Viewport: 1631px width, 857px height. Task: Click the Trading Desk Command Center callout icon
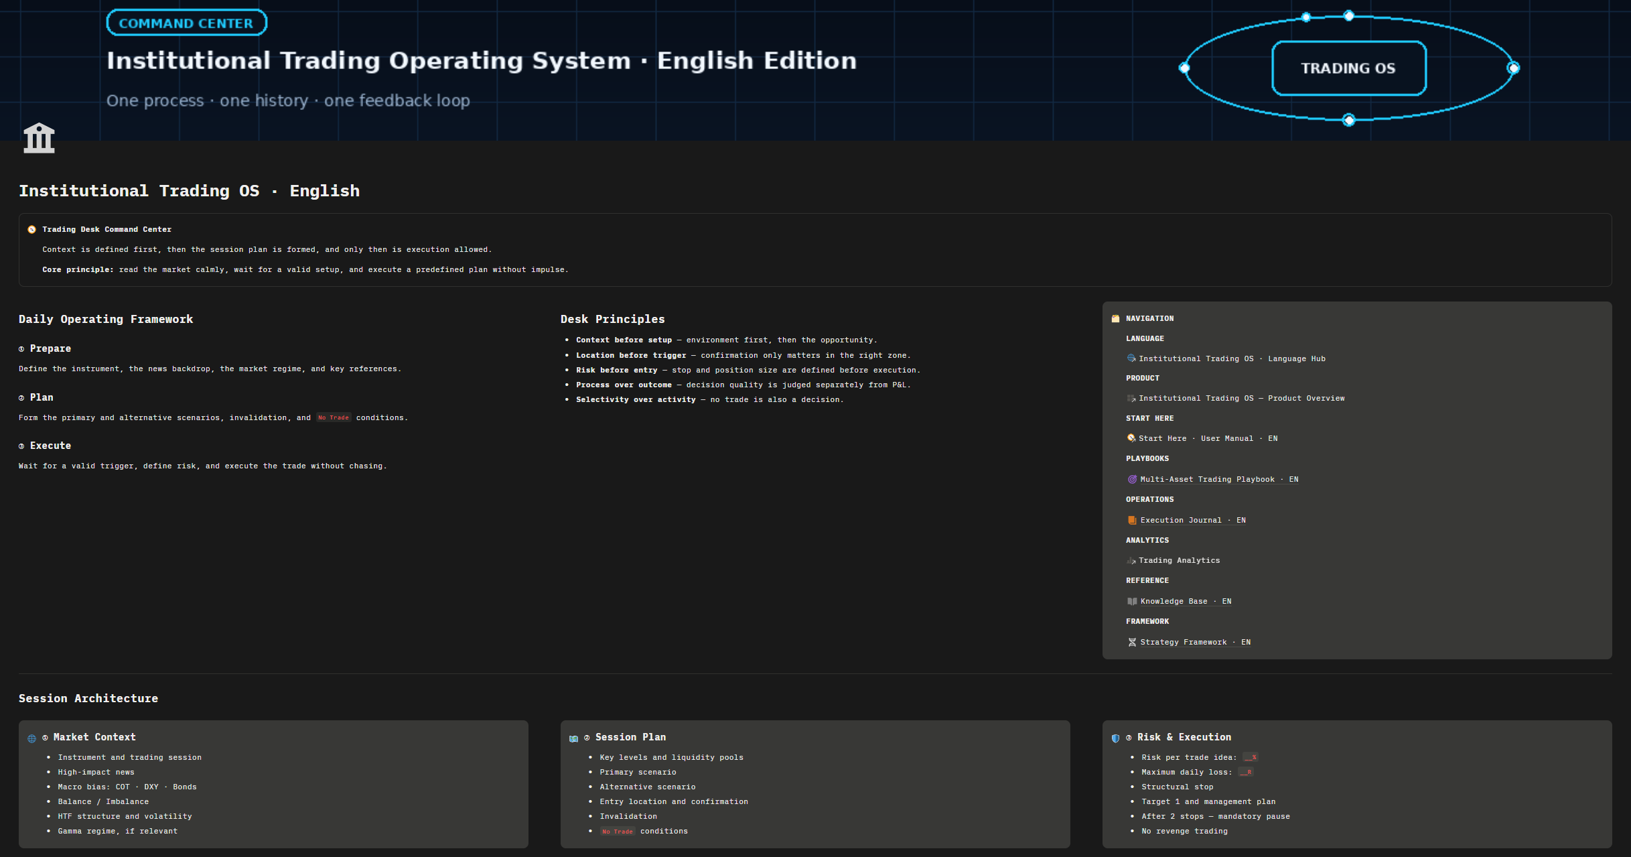(x=31, y=229)
